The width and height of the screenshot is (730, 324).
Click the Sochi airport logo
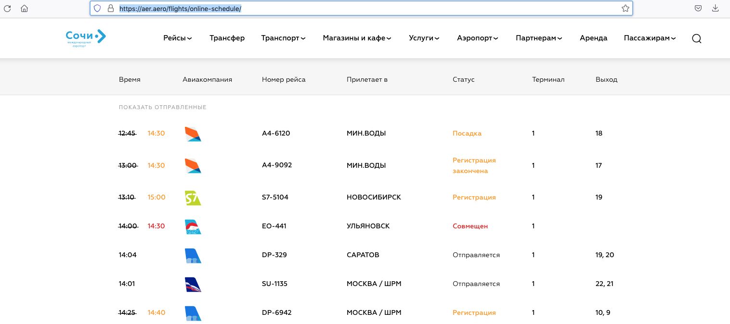point(86,38)
